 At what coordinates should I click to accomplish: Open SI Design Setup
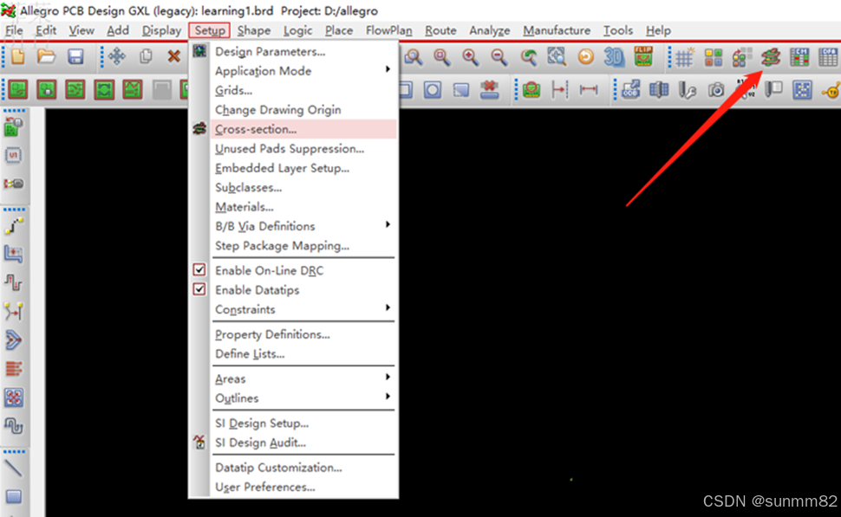[303, 423]
